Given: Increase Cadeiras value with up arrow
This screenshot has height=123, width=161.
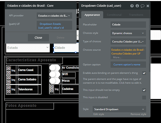Looking at the screenshot, I should [52, 87].
